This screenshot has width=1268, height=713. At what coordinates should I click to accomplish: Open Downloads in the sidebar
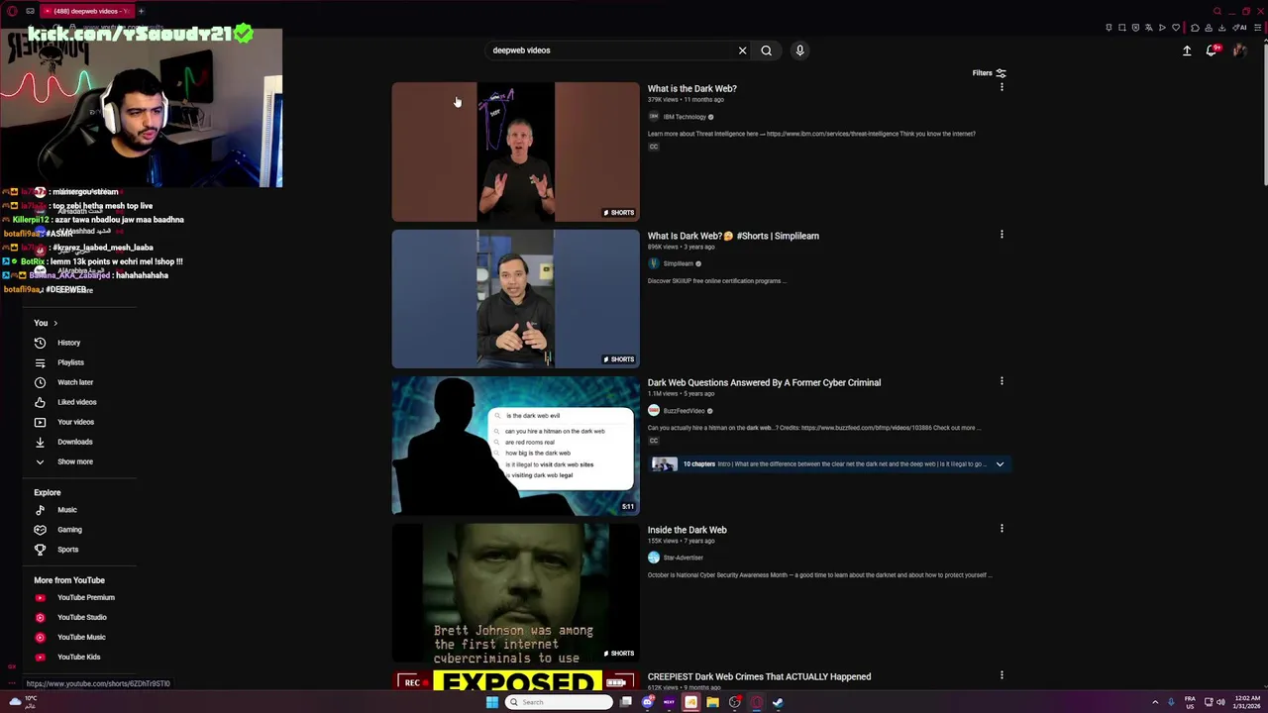[x=63, y=442]
